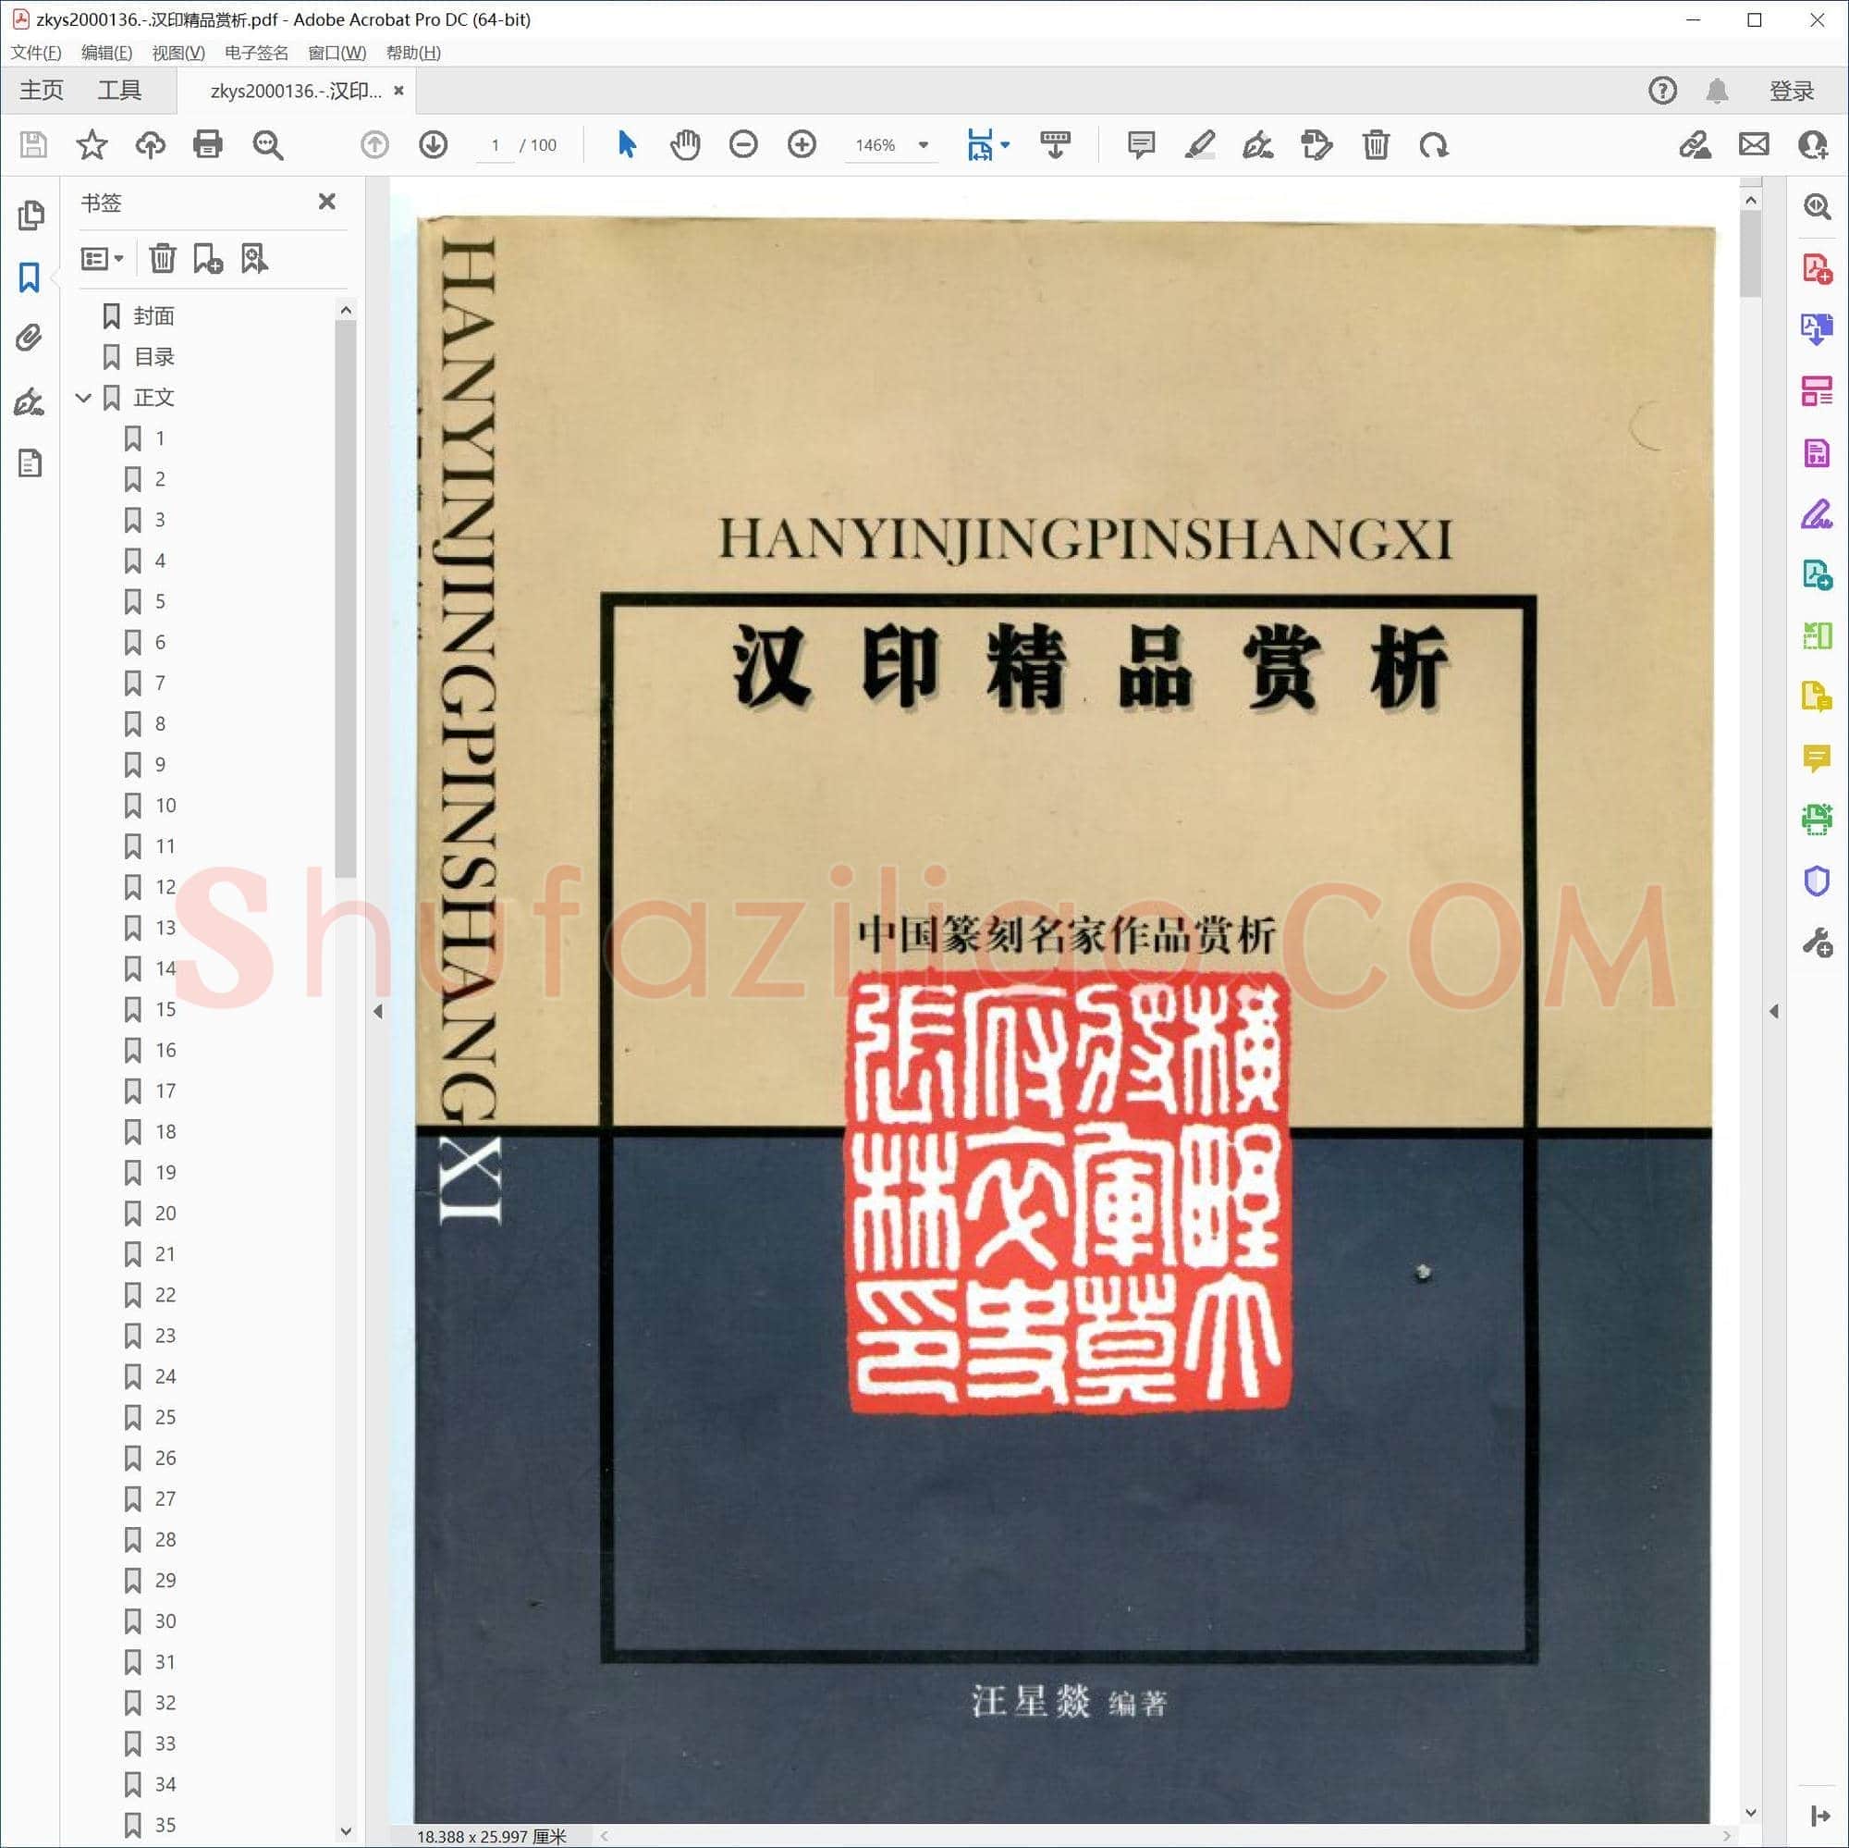Close the zkys2000136 document tab
Viewport: 1849px width, 1848px height.
click(399, 90)
